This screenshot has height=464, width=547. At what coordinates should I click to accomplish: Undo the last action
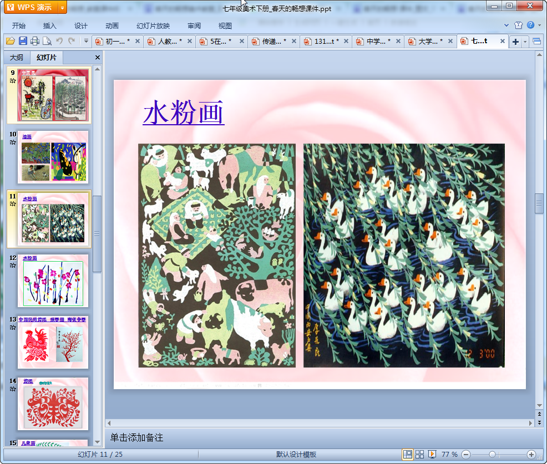click(x=59, y=41)
